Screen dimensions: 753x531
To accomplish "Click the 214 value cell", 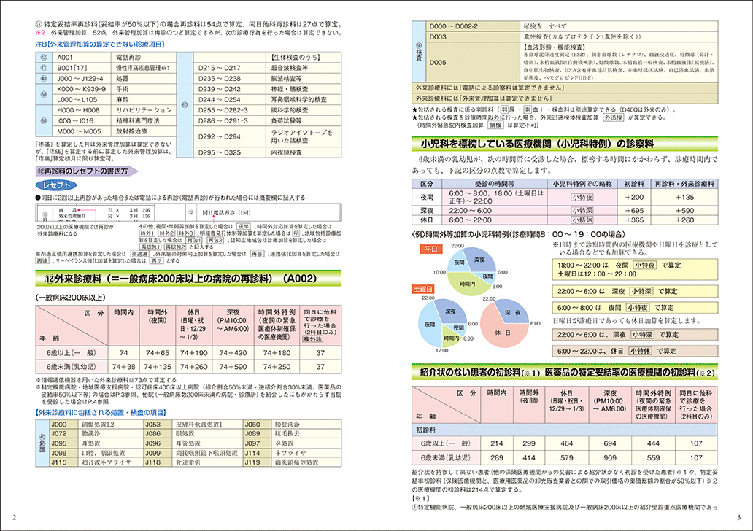I will (x=497, y=443).
